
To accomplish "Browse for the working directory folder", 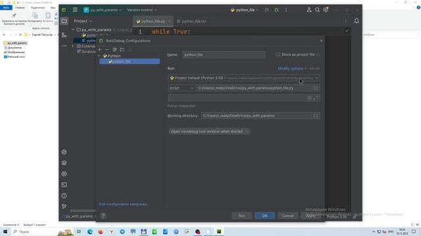I will click(x=316, y=115).
